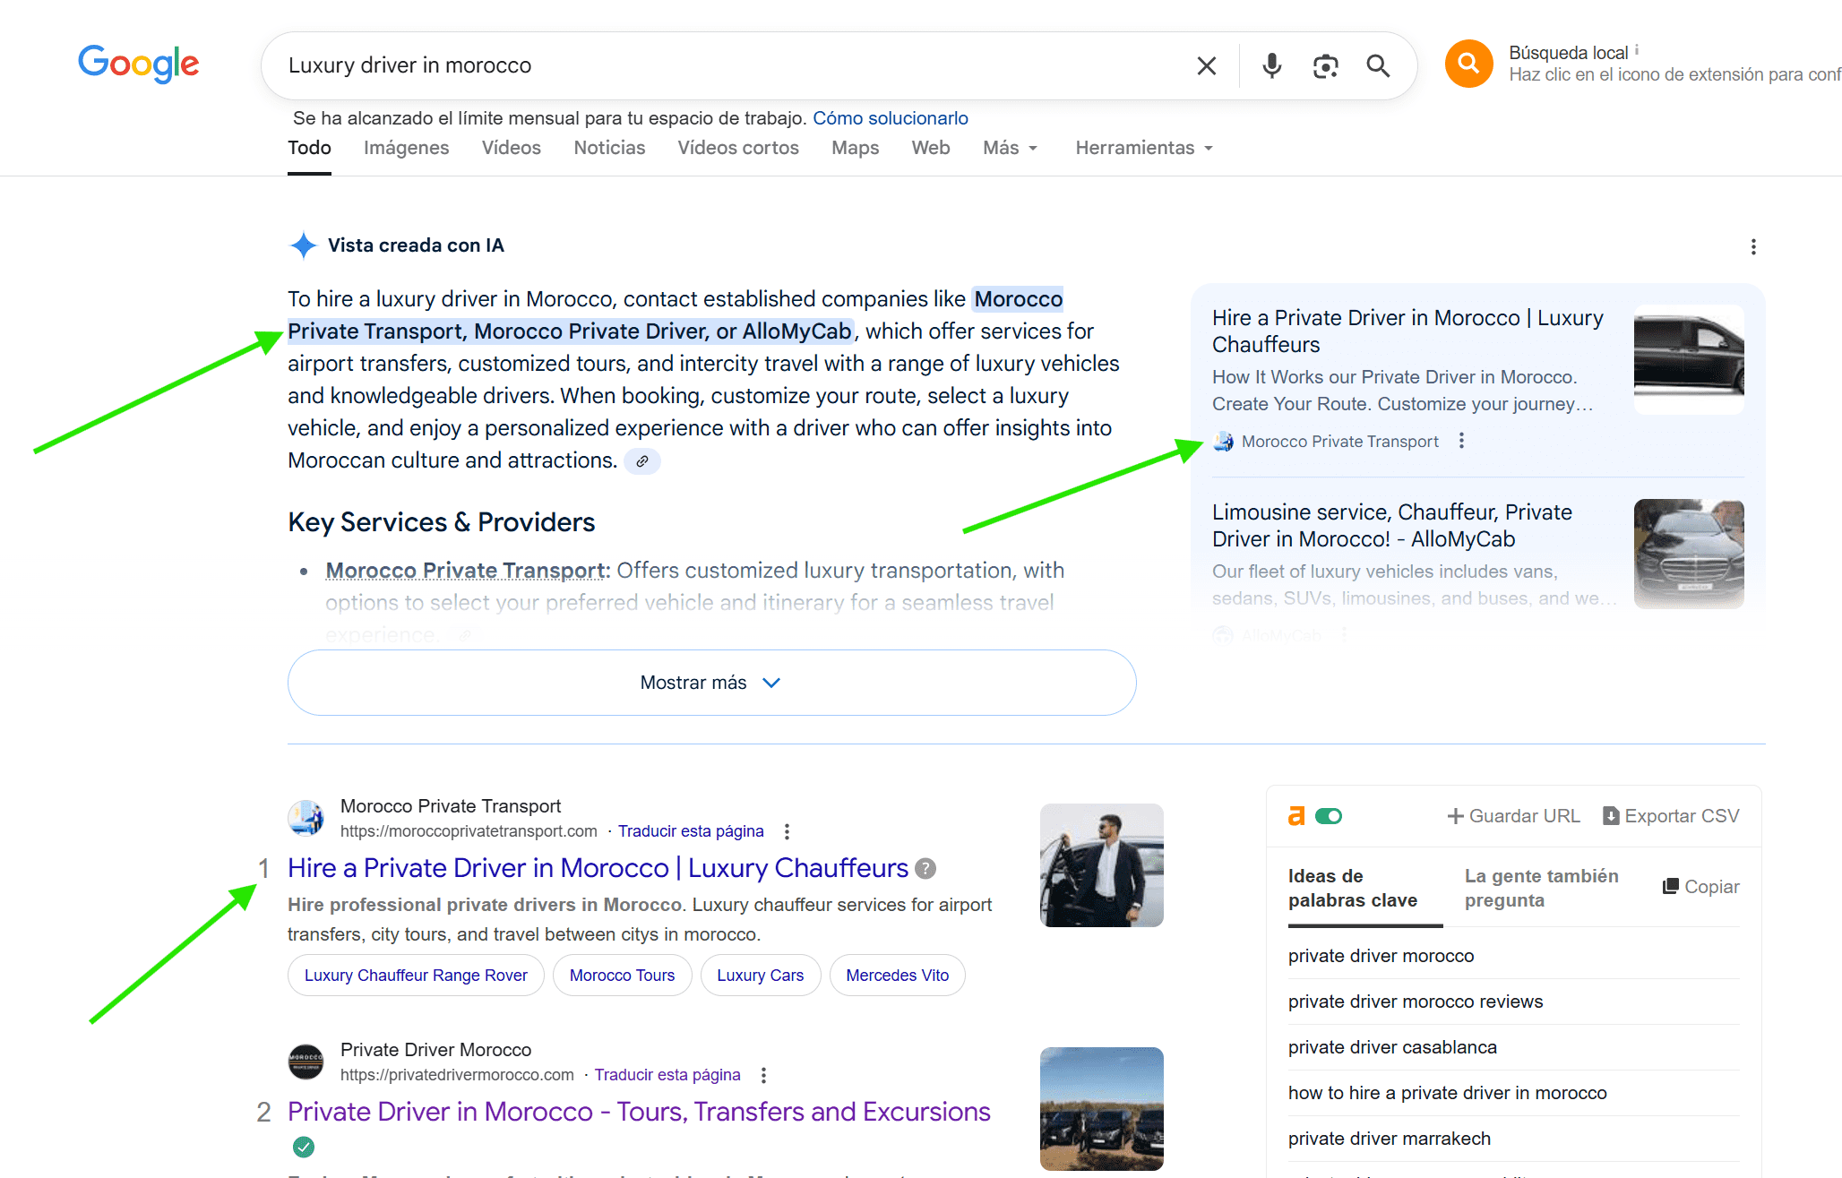Switch to the Imágenes tab

point(406,148)
